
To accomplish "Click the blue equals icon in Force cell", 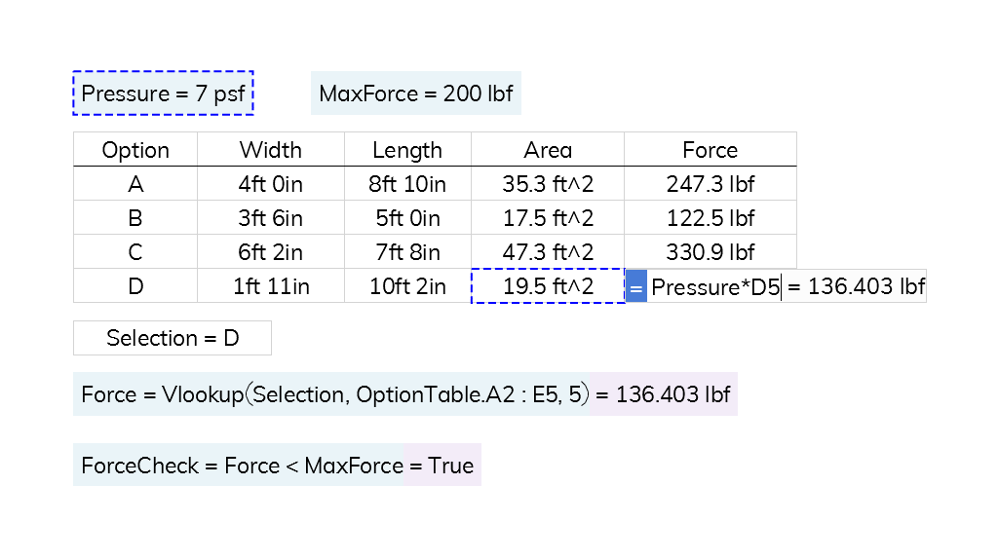I will (635, 286).
